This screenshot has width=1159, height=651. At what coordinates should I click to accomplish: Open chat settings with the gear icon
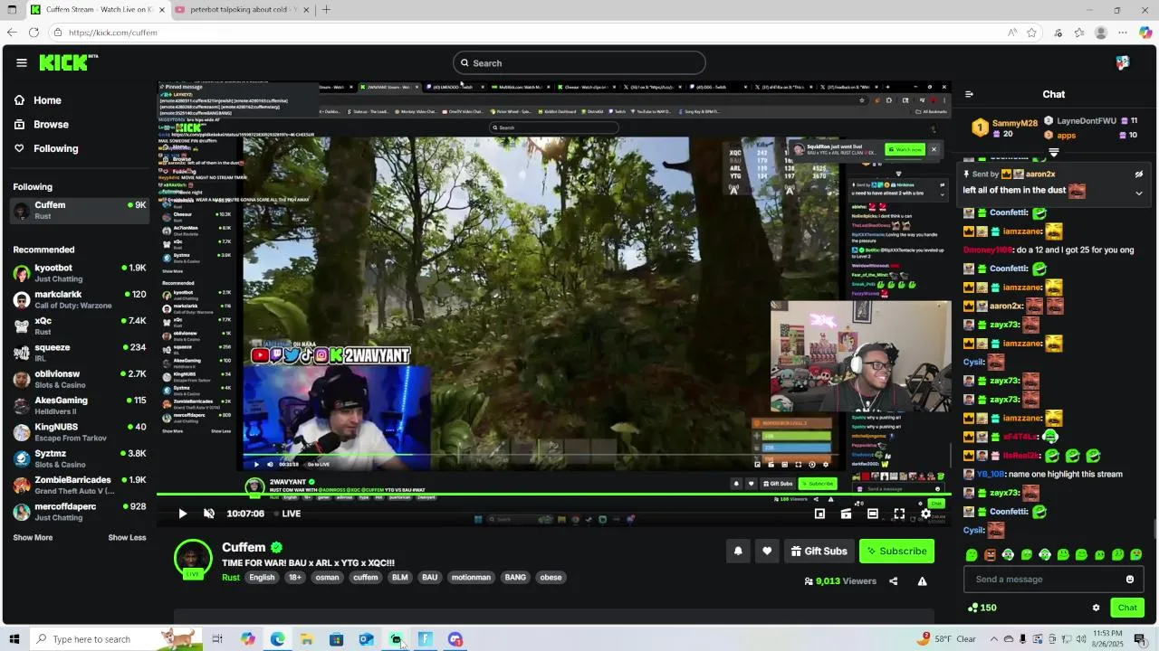pyautogui.click(x=1096, y=608)
